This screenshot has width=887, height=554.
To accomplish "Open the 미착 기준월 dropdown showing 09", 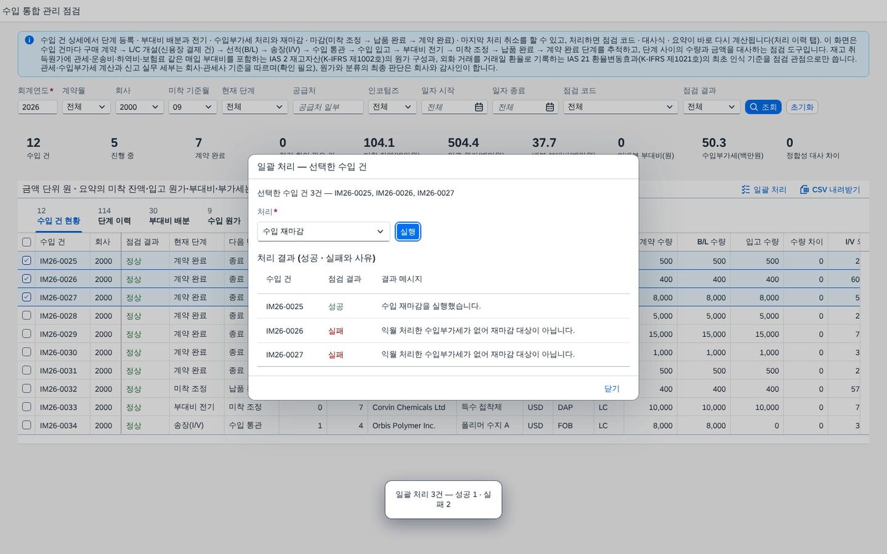I will pyautogui.click(x=193, y=107).
